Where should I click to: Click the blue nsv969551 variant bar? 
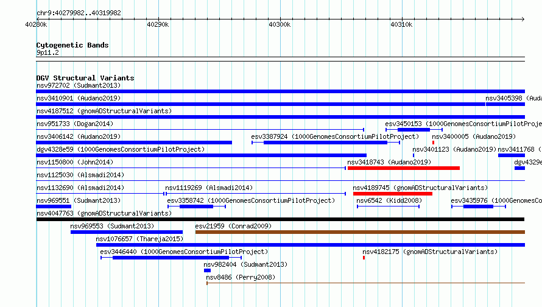[54, 206]
